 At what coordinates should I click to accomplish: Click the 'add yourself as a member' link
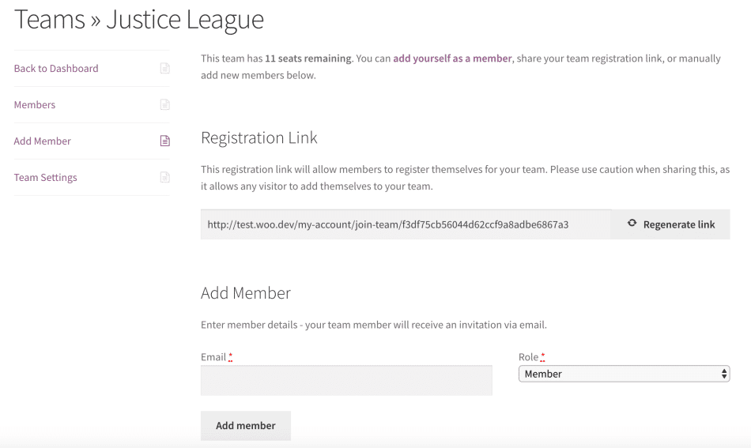click(x=453, y=58)
